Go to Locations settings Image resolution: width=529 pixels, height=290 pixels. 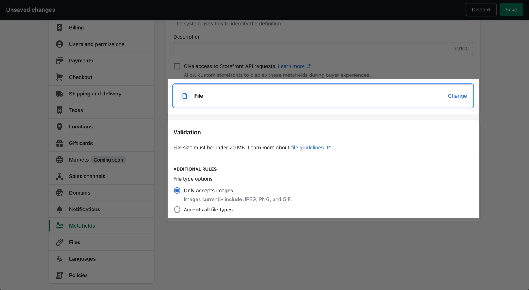tap(101, 127)
